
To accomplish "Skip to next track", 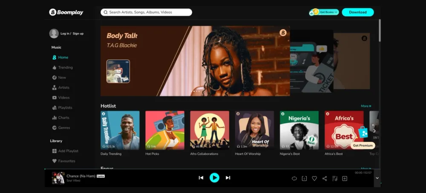I will click(228, 178).
